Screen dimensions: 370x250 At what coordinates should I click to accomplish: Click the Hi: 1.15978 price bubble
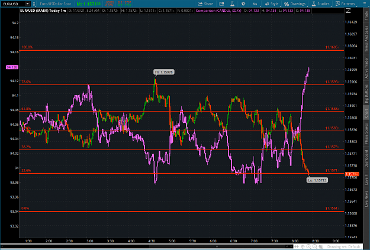164,72
